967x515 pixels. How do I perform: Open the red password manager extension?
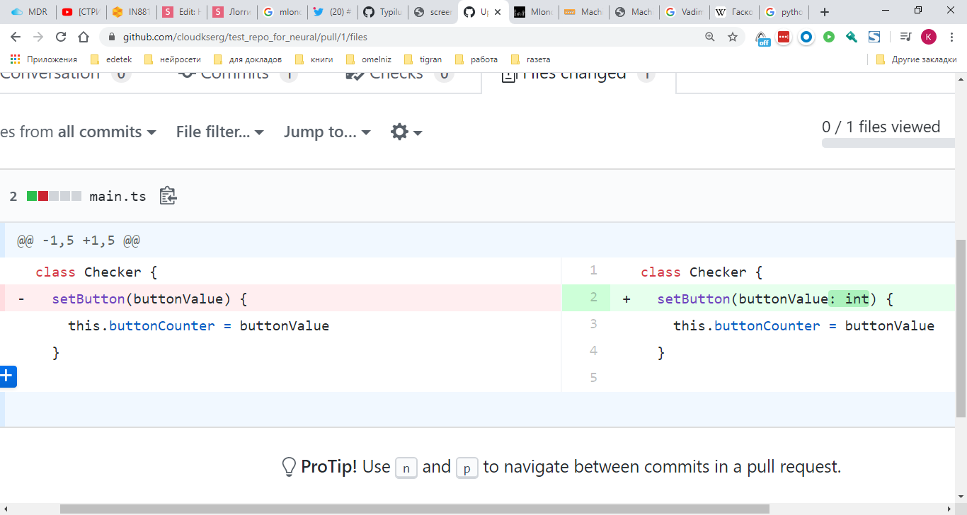pos(784,37)
